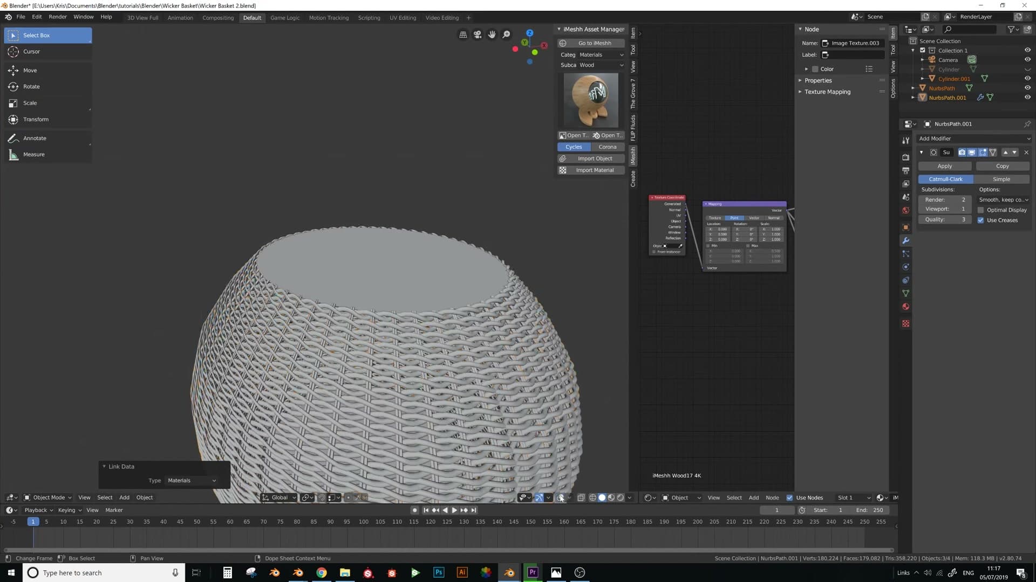1036x582 pixels.
Task: Toggle visibility of Cylinder.001
Action: point(1027,79)
